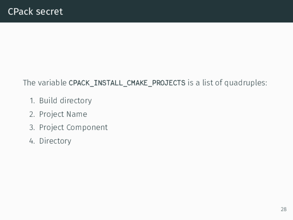
Task: Click the word 'secret' in the title
Action: pyautogui.click(x=49, y=11)
